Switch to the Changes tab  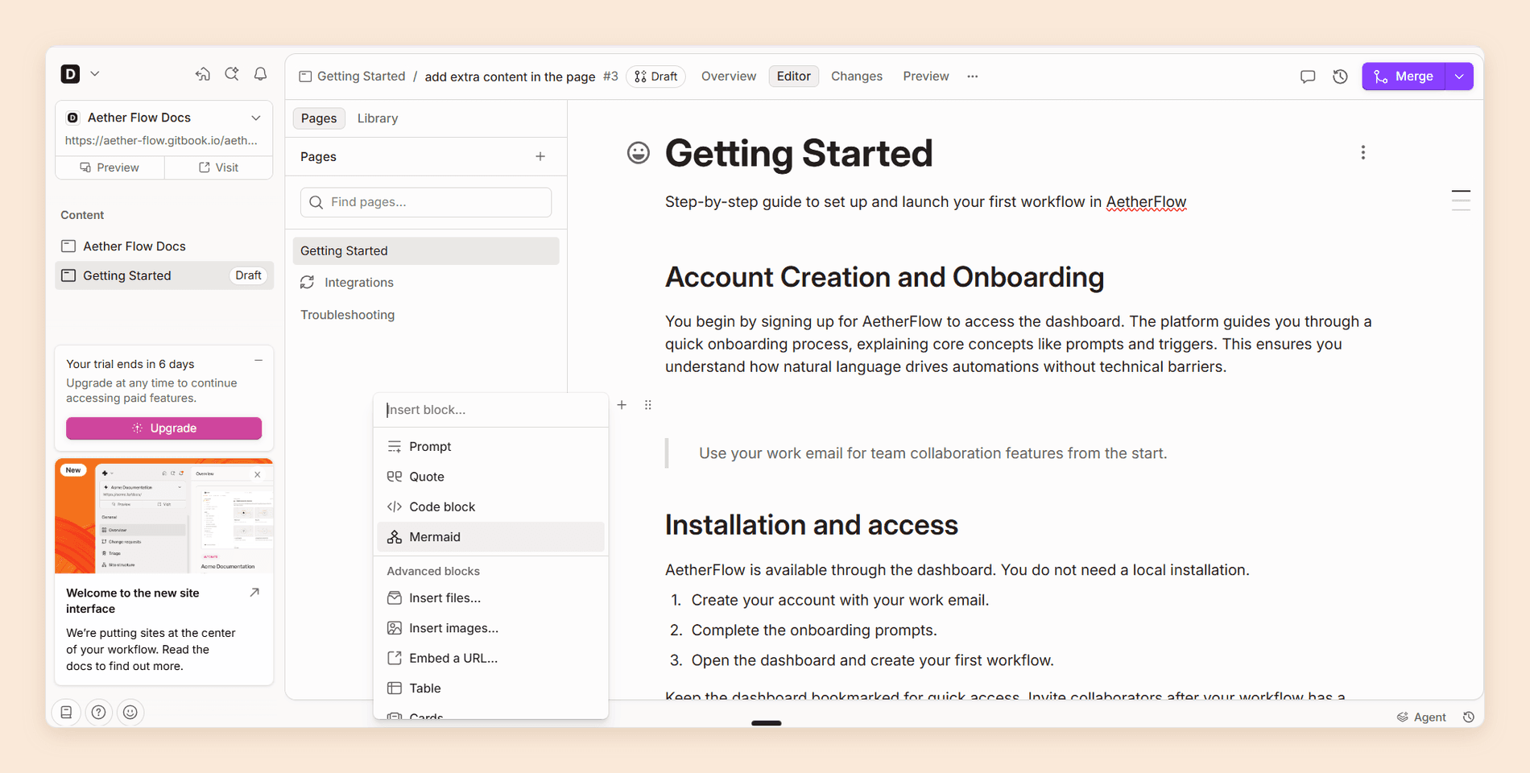857,76
